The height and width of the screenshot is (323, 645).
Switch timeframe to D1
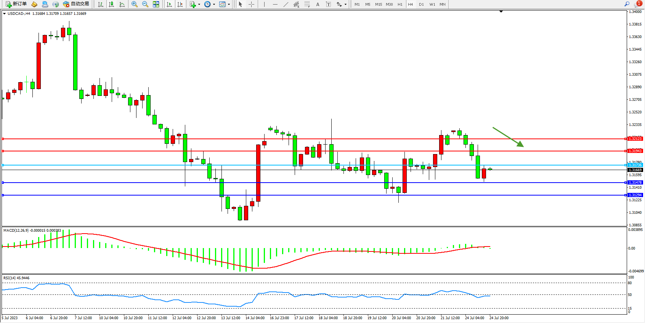421,4
